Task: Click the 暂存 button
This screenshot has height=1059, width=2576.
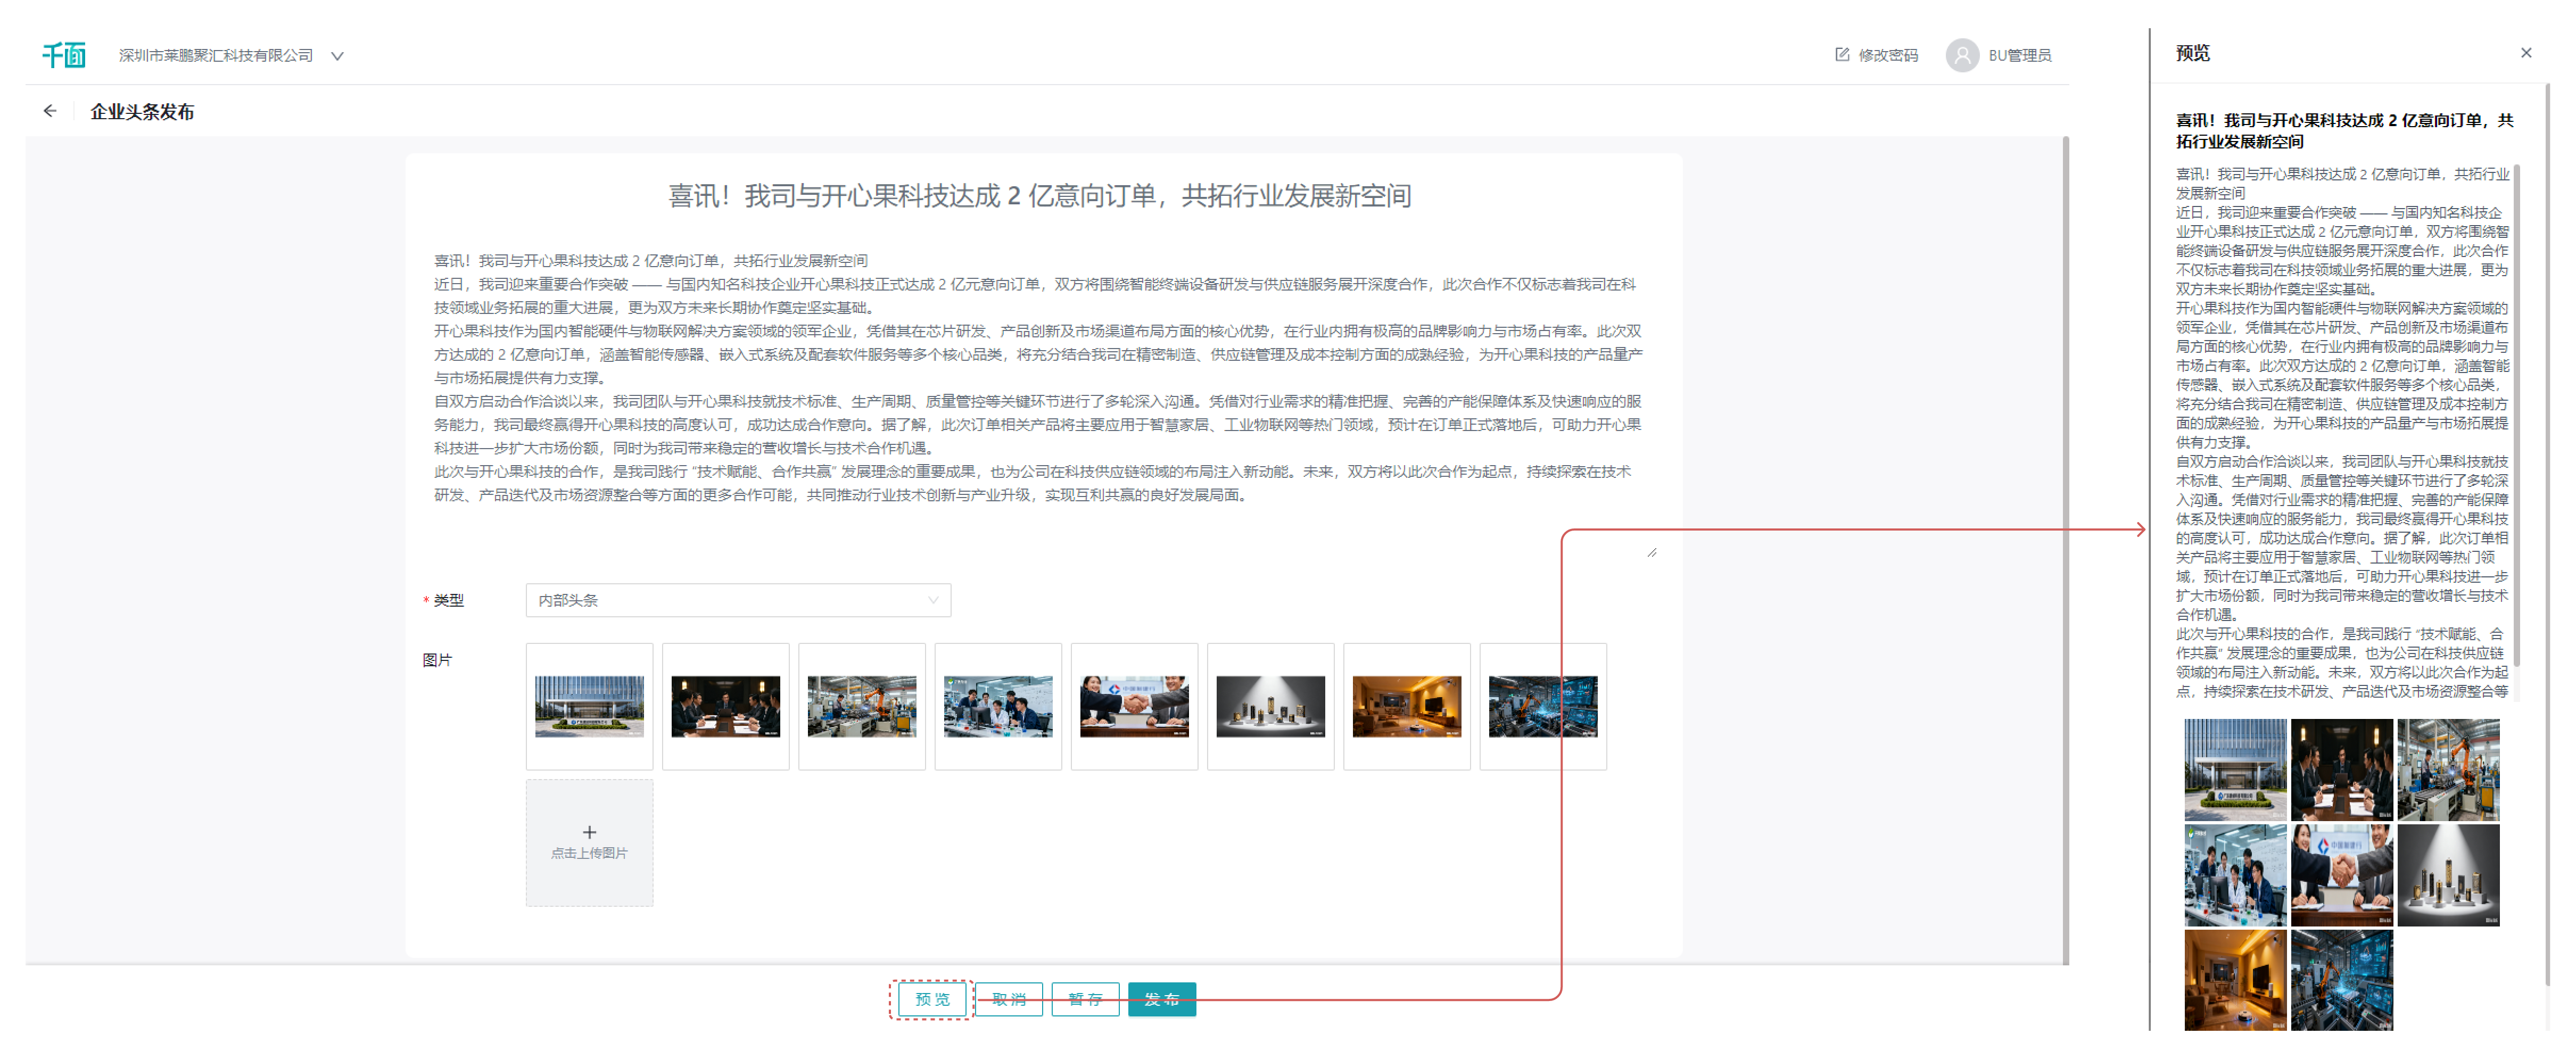Action: point(1085,999)
